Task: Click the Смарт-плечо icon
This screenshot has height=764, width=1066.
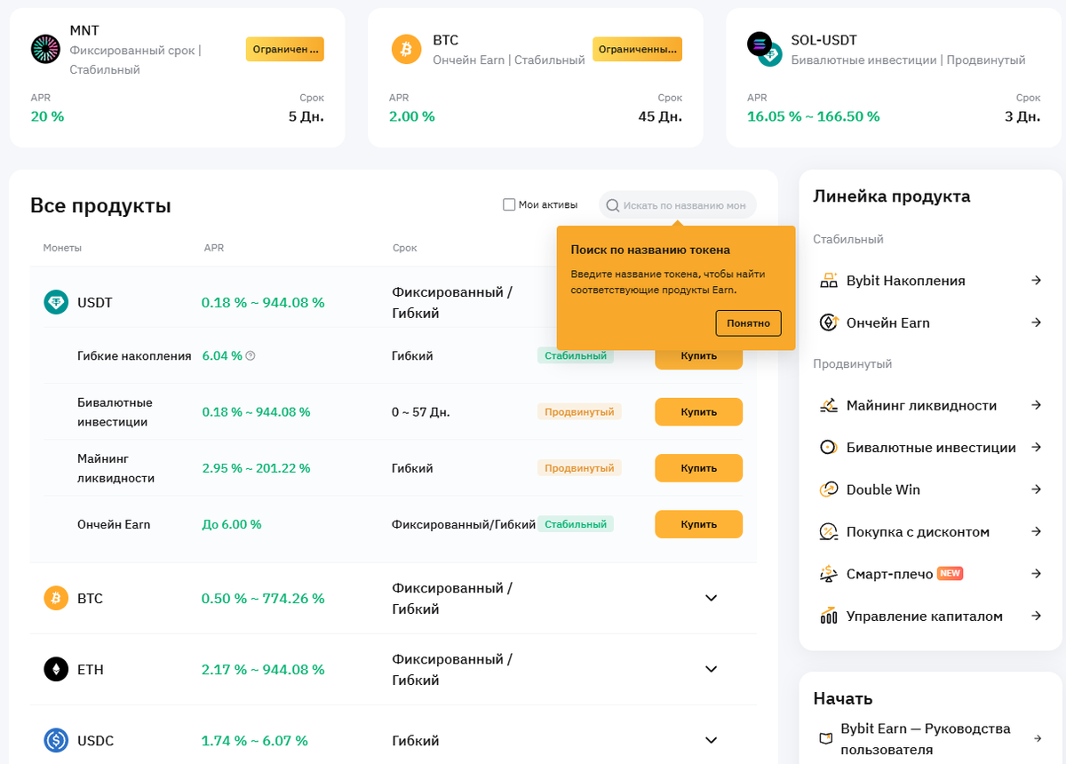Action: click(x=828, y=574)
